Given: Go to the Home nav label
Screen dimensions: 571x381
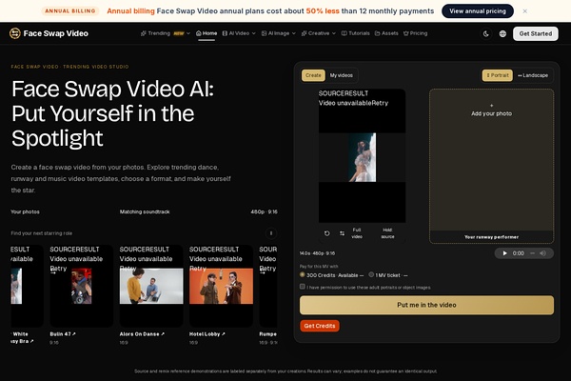Looking at the screenshot, I should point(209,33).
